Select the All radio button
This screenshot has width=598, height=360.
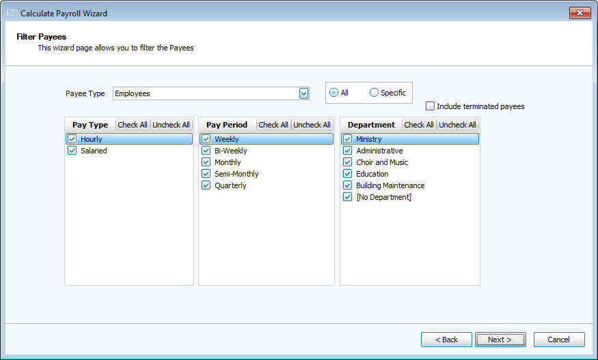[334, 93]
